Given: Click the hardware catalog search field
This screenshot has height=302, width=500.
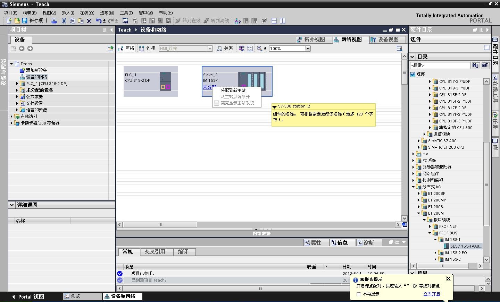Looking at the screenshot, I should [440, 65].
